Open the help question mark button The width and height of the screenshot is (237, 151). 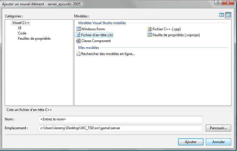point(218,3)
